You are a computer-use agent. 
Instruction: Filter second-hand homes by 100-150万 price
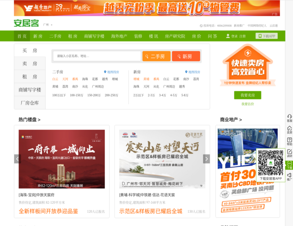[x=76, y=95]
